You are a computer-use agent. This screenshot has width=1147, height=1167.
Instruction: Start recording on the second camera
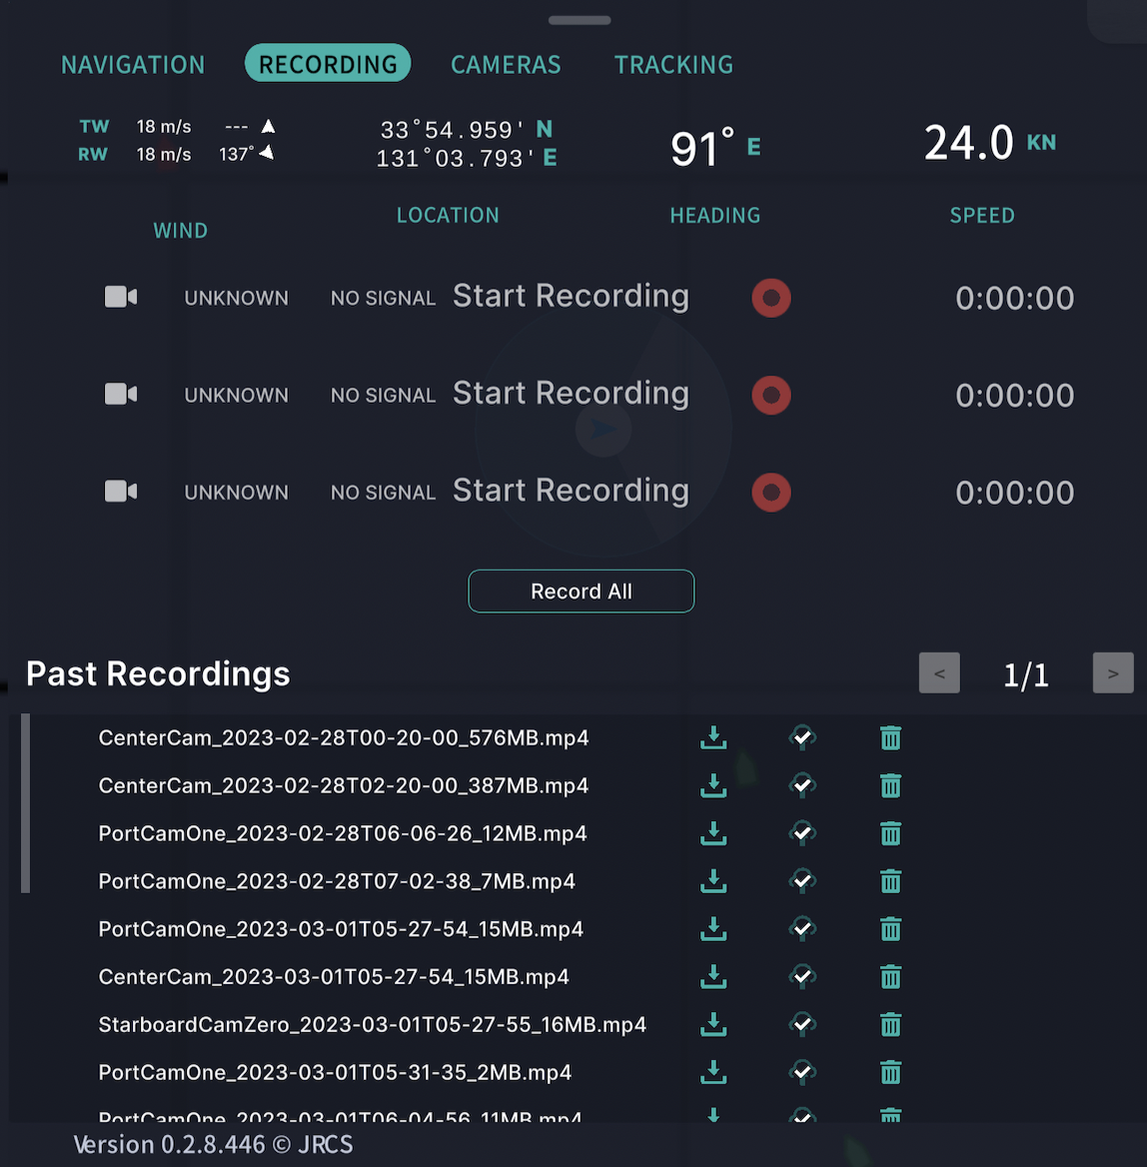pyautogui.click(x=770, y=395)
